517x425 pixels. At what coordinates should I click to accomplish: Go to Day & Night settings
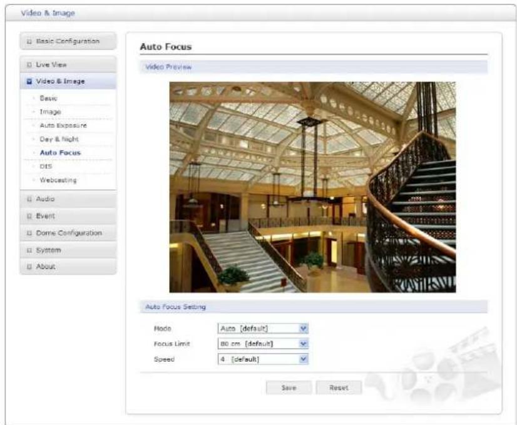click(59, 139)
